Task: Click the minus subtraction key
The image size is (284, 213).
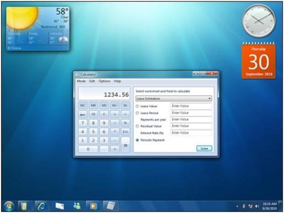Action: [x=115, y=140]
